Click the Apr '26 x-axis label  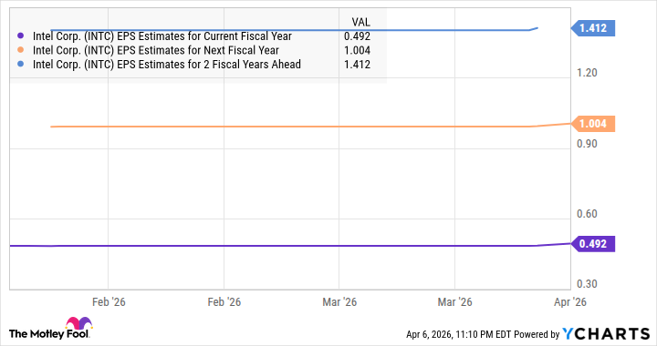pyautogui.click(x=569, y=302)
